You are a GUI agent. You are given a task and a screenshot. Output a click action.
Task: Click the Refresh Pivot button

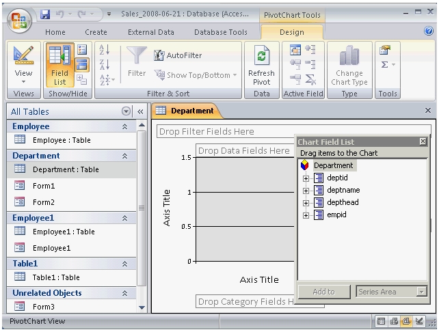261,65
